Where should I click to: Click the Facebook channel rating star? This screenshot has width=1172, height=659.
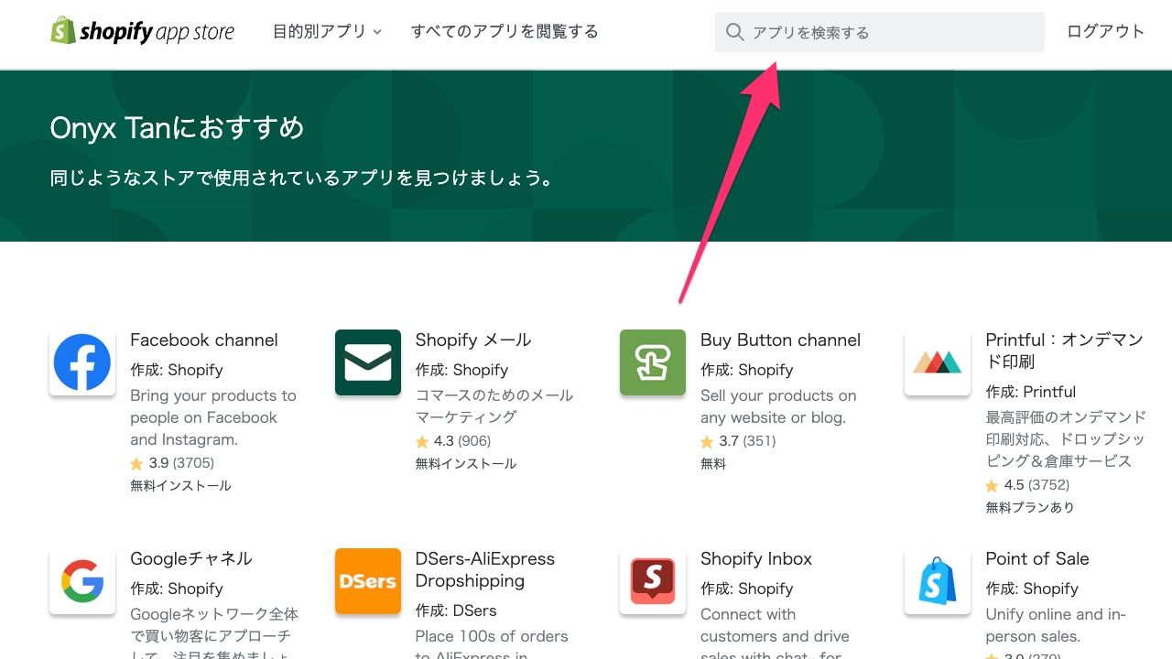tap(137, 464)
